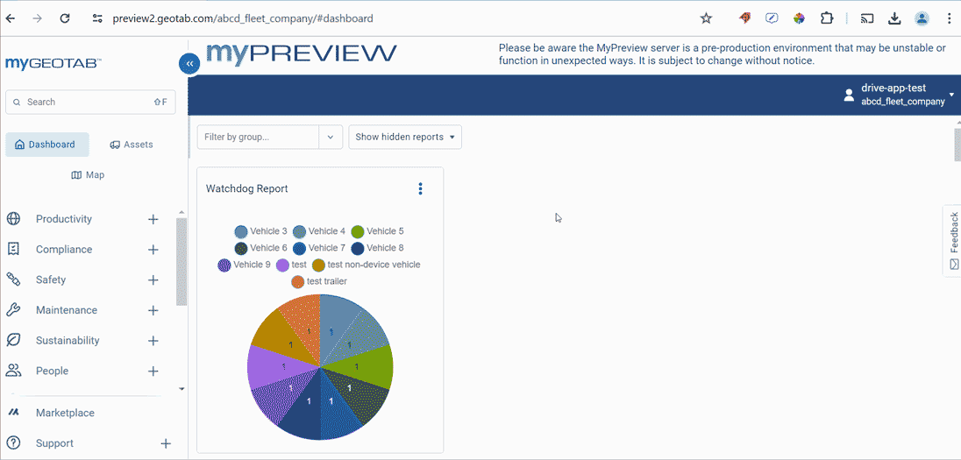Expand the Safety menu with plus
The image size is (961, 460).
153,280
